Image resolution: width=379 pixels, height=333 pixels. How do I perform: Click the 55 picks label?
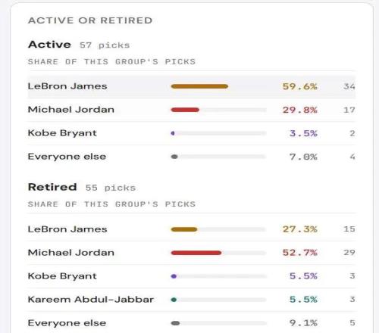pos(111,188)
